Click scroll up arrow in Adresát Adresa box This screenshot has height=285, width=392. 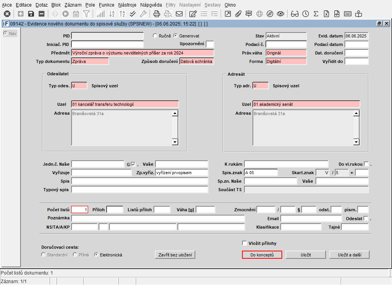point(356,114)
